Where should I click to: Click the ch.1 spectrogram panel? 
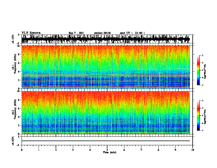[x=107, y=67]
